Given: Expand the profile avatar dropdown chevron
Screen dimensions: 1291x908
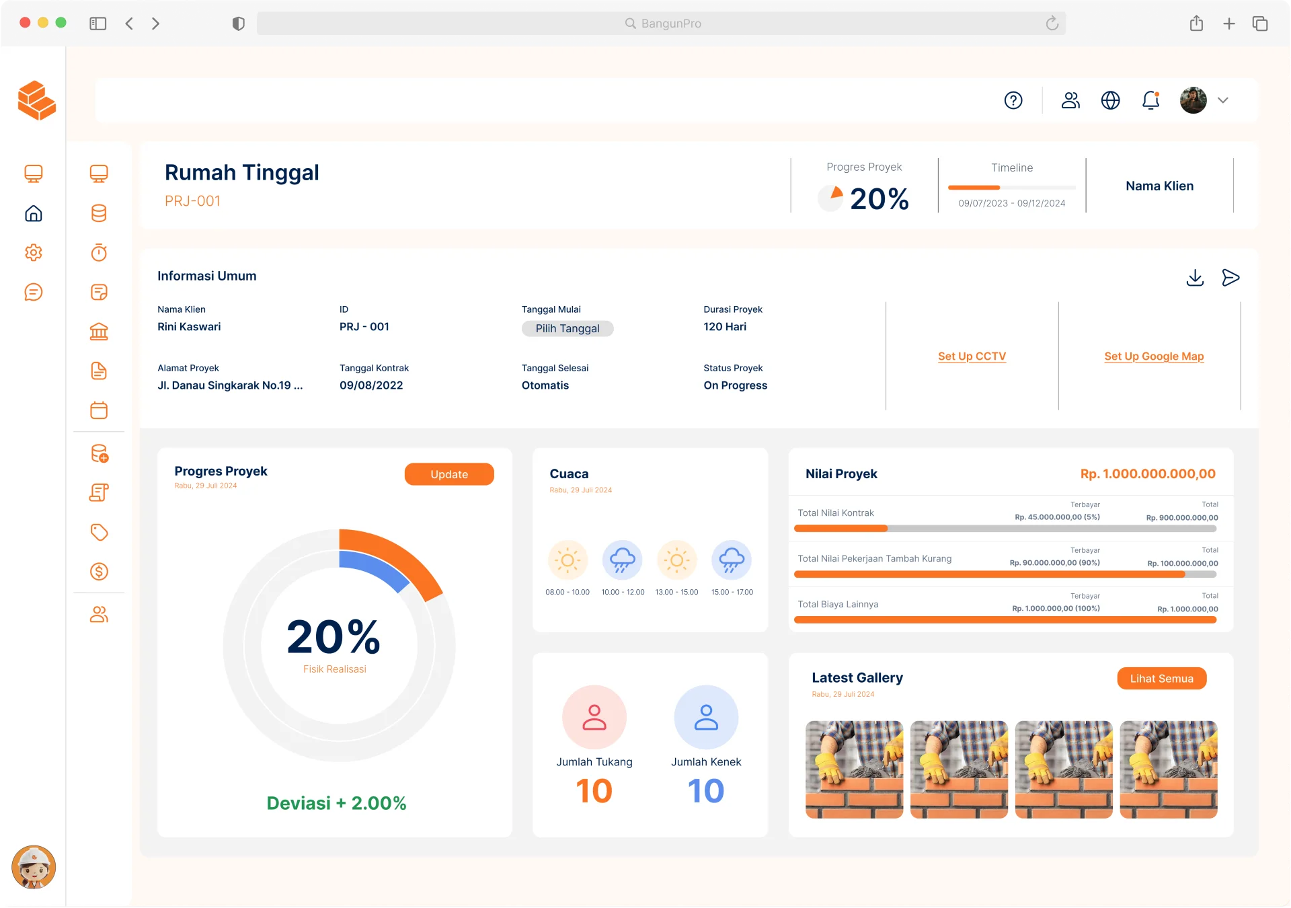Looking at the screenshot, I should [1223, 100].
